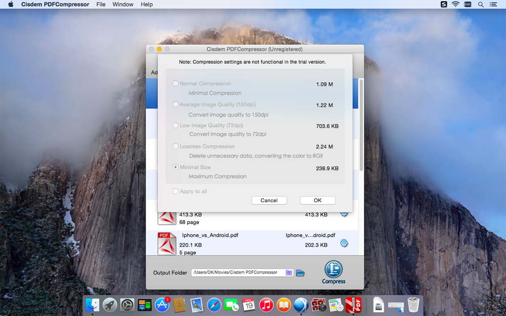Image resolution: width=506 pixels, height=316 pixels.
Task: Click the Compress button icon
Action: (333, 269)
